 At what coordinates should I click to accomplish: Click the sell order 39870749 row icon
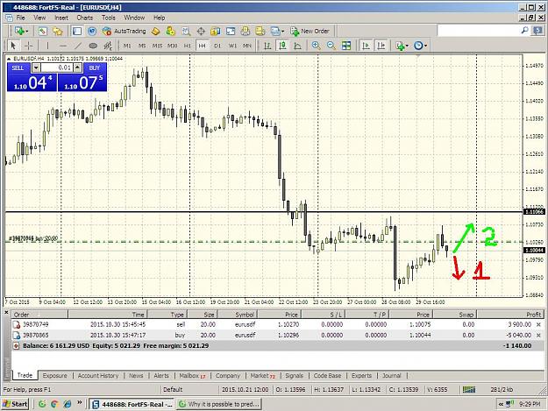point(17,325)
